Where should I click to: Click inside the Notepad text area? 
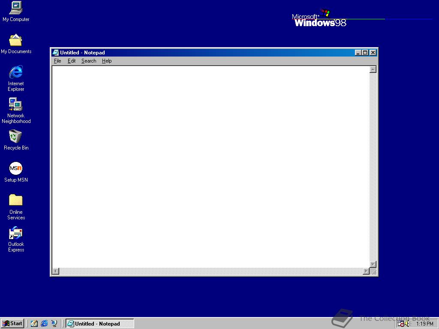(211, 167)
